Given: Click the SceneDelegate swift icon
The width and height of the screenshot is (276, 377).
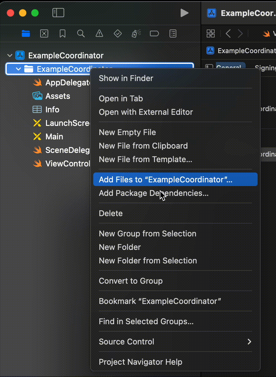Looking at the screenshot, I should 37,150.
